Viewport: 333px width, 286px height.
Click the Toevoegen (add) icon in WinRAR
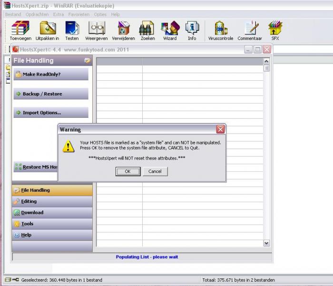click(20, 30)
